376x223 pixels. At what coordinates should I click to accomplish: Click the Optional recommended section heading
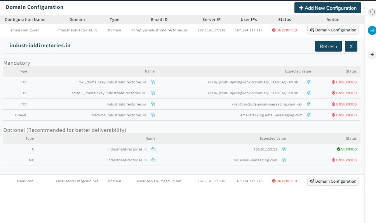[64, 130]
